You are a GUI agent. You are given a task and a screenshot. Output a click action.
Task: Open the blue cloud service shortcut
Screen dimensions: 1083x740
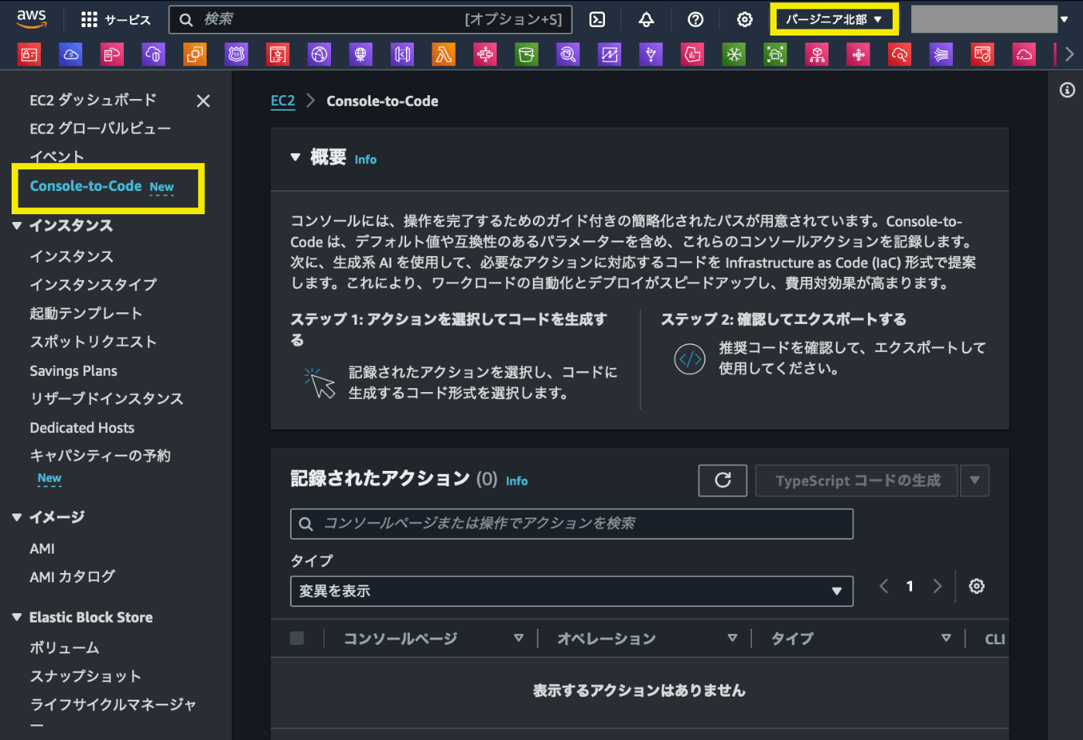[x=70, y=54]
